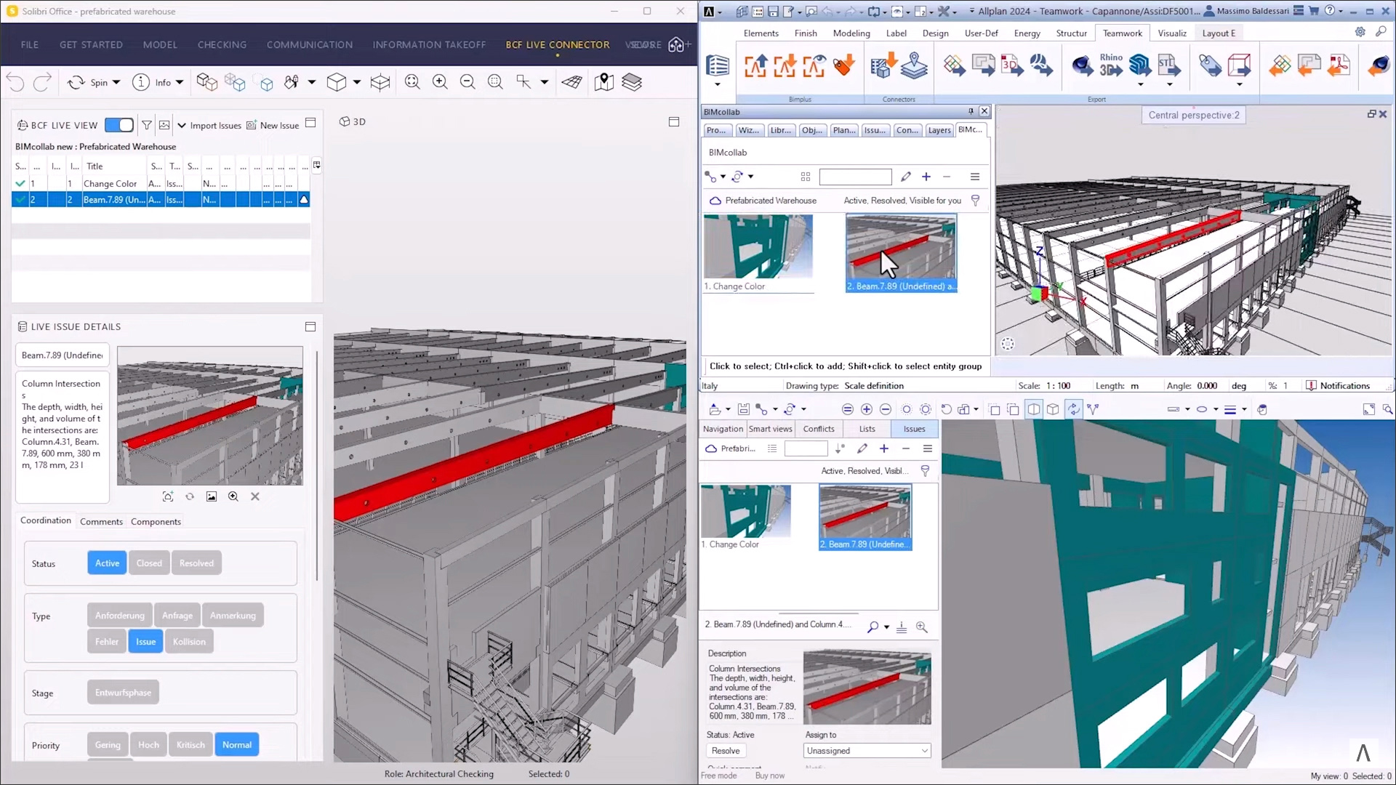Set status to Resolved in Solibri
The height and width of the screenshot is (785, 1396).
click(x=196, y=563)
